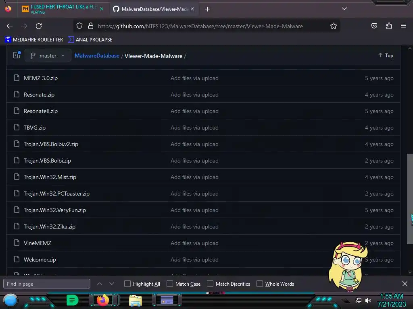
Task: Click the taskbar clock and date
Action: (x=391, y=300)
